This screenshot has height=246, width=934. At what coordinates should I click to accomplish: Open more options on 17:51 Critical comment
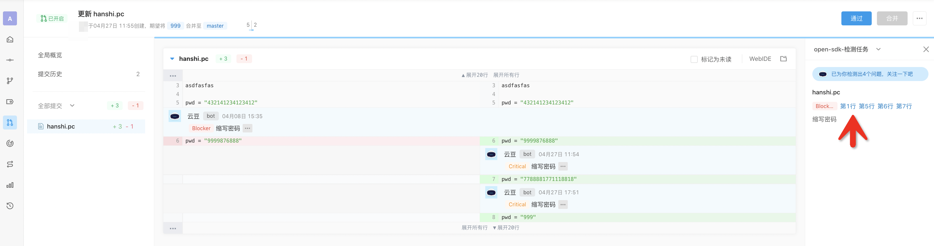pos(563,204)
